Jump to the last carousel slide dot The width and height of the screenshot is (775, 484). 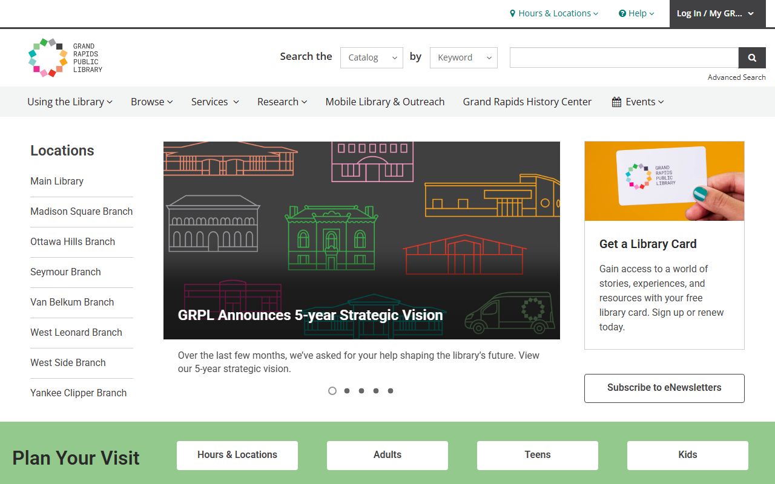click(391, 391)
